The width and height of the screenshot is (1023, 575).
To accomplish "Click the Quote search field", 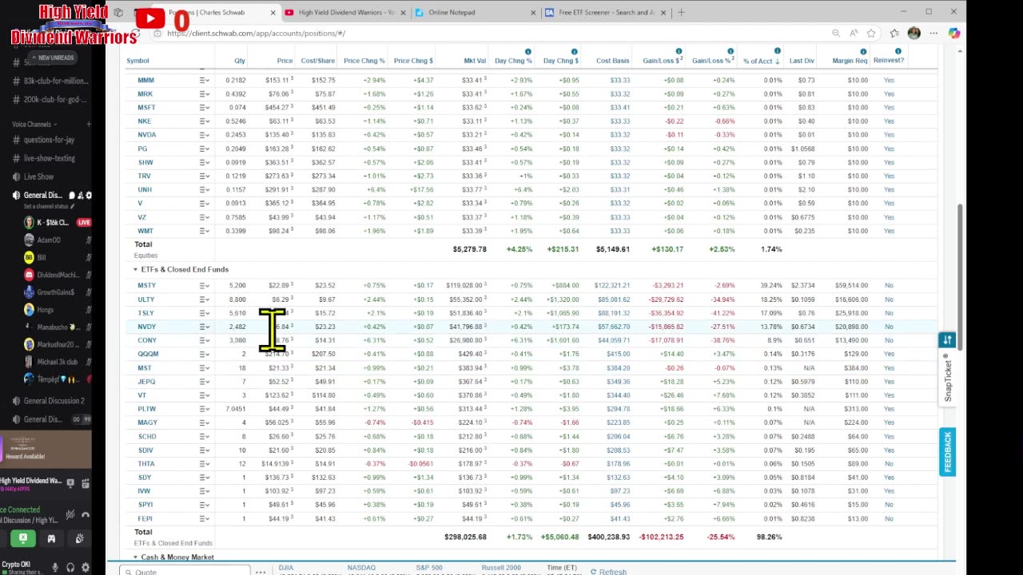I will click(x=185, y=572).
